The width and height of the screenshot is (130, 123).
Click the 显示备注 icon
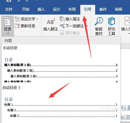(x=62, y=33)
